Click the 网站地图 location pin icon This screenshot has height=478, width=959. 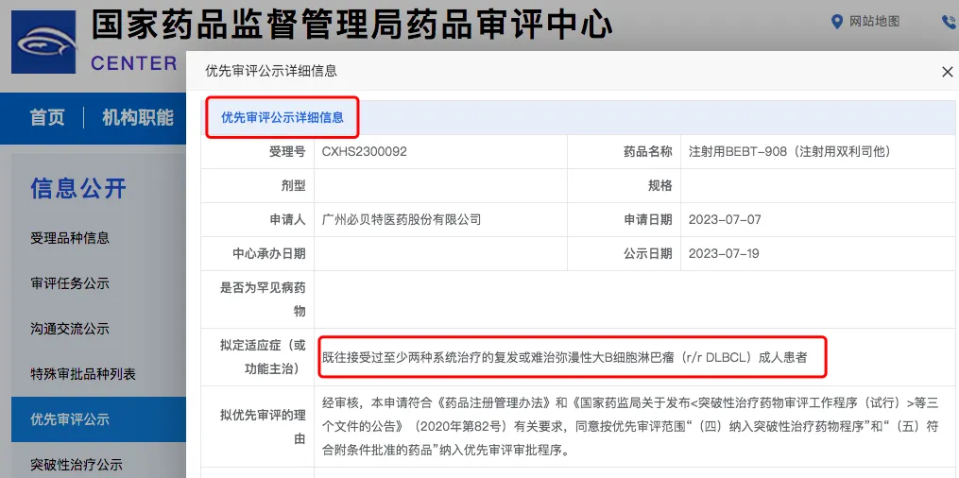[837, 22]
